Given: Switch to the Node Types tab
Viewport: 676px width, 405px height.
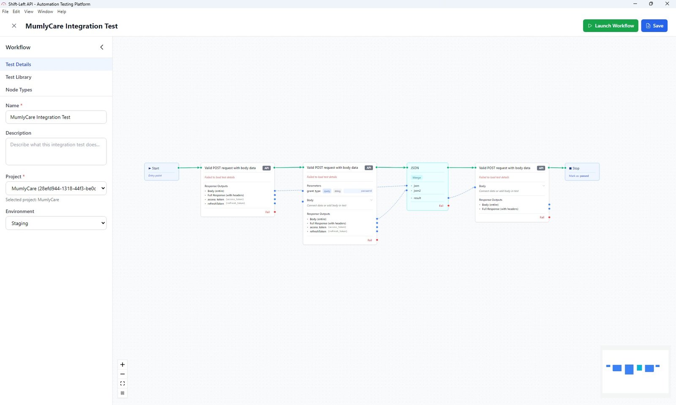Looking at the screenshot, I should 19,90.
